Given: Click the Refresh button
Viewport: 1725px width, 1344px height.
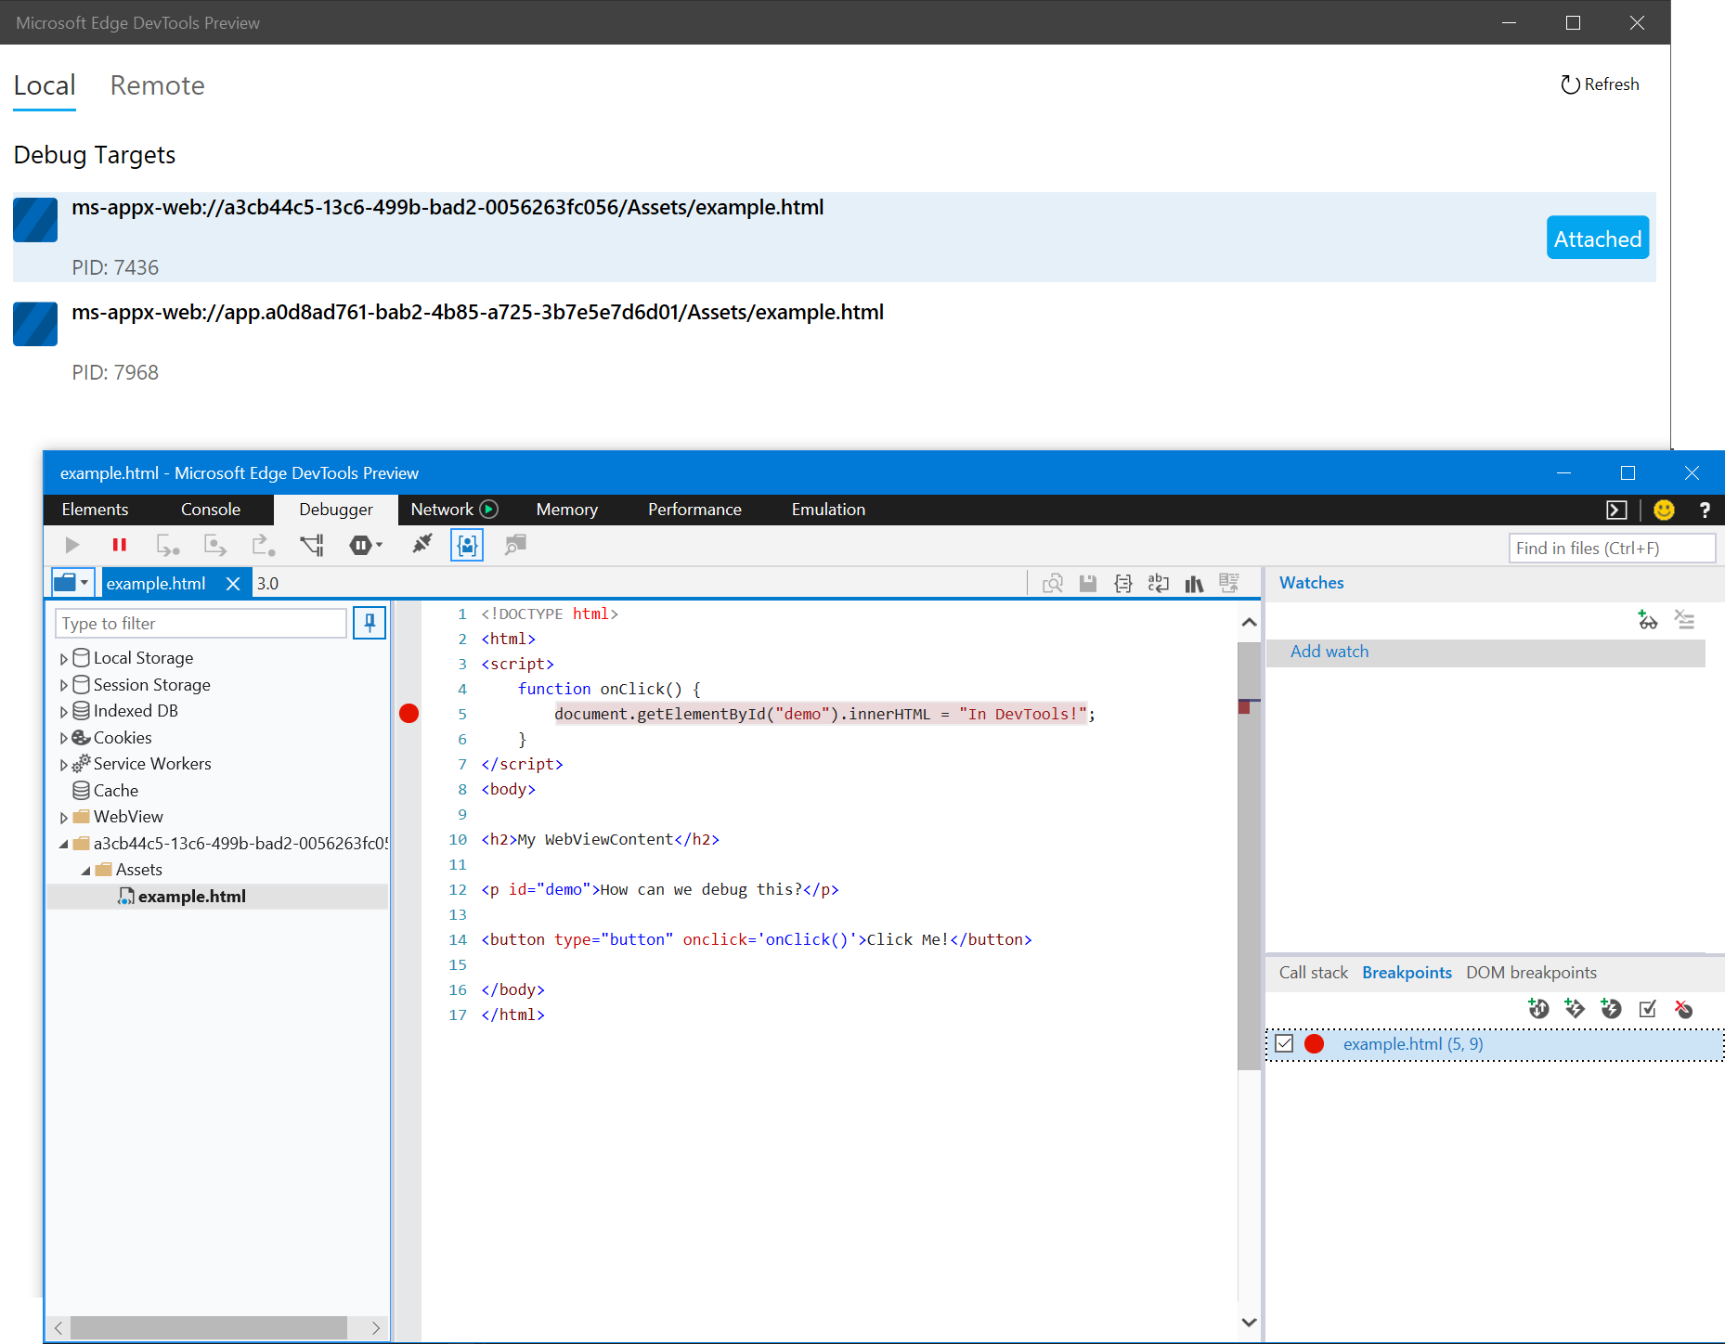Looking at the screenshot, I should click(x=1600, y=84).
